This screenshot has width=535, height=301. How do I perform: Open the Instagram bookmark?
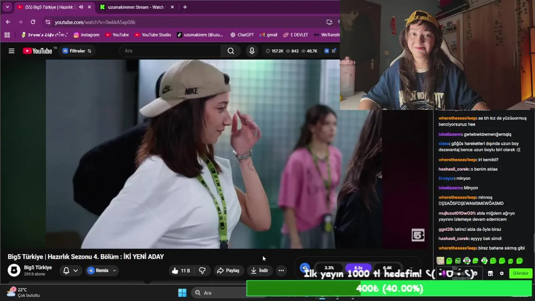pyautogui.click(x=87, y=35)
